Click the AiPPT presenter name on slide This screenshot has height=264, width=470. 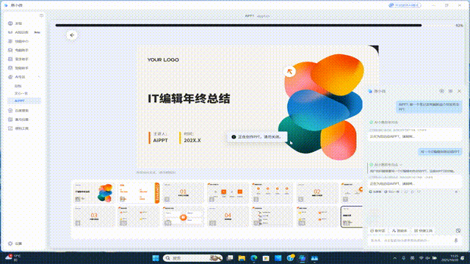coord(160,140)
